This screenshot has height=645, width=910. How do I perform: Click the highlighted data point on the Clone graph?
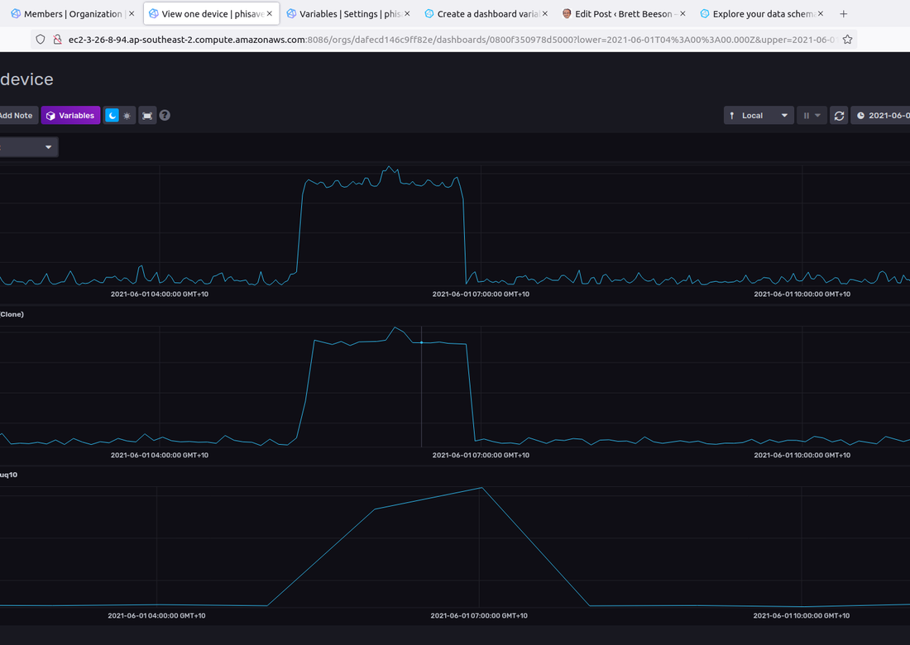pos(421,343)
